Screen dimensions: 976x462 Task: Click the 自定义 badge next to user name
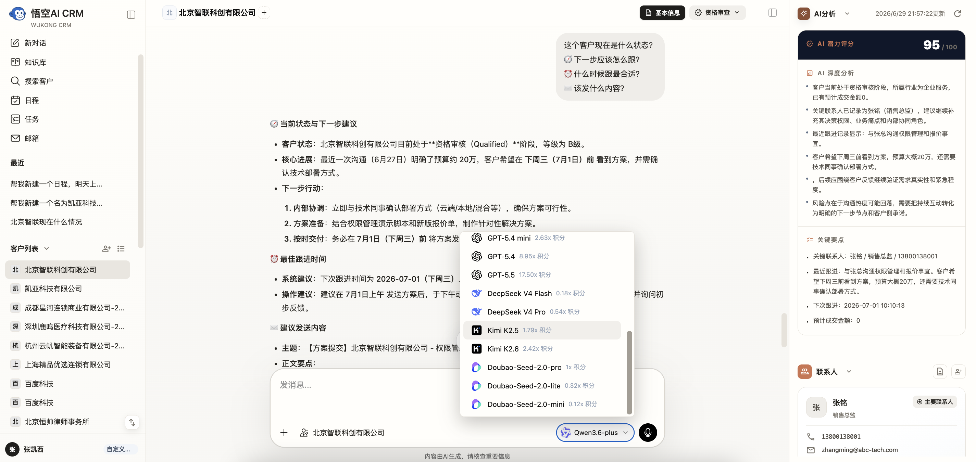click(119, 449)
